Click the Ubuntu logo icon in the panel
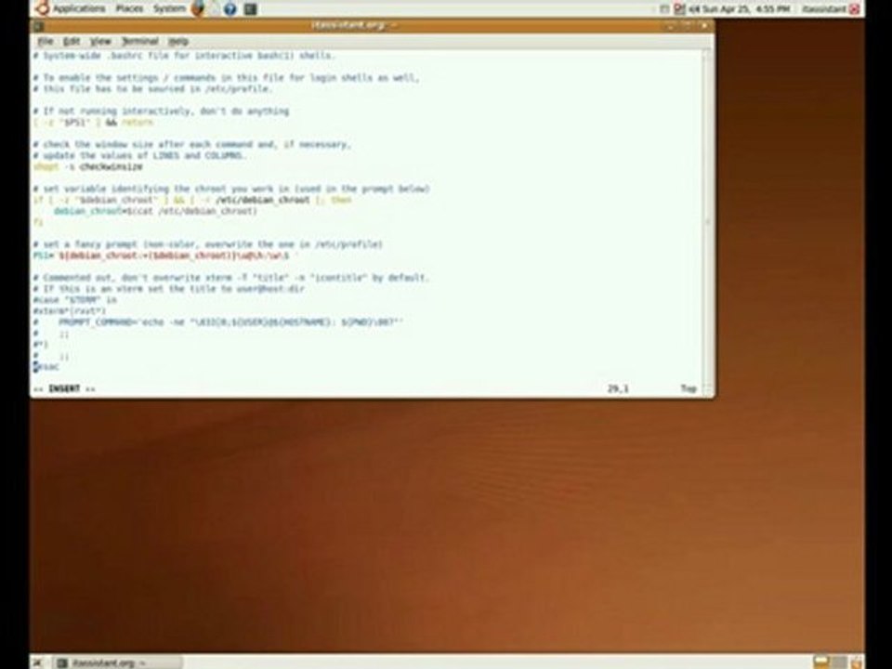This screenshot has height=669, width=892. 42,8
